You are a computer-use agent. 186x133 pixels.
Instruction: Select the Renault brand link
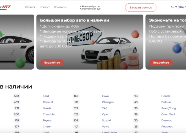[48, 102]
